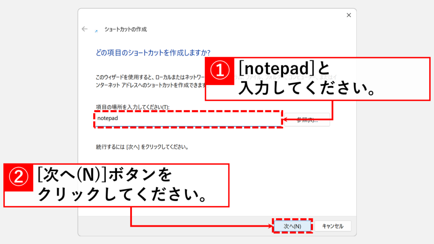
Task: Open the 参照(R)... browse button
Action: pos(307,120)
